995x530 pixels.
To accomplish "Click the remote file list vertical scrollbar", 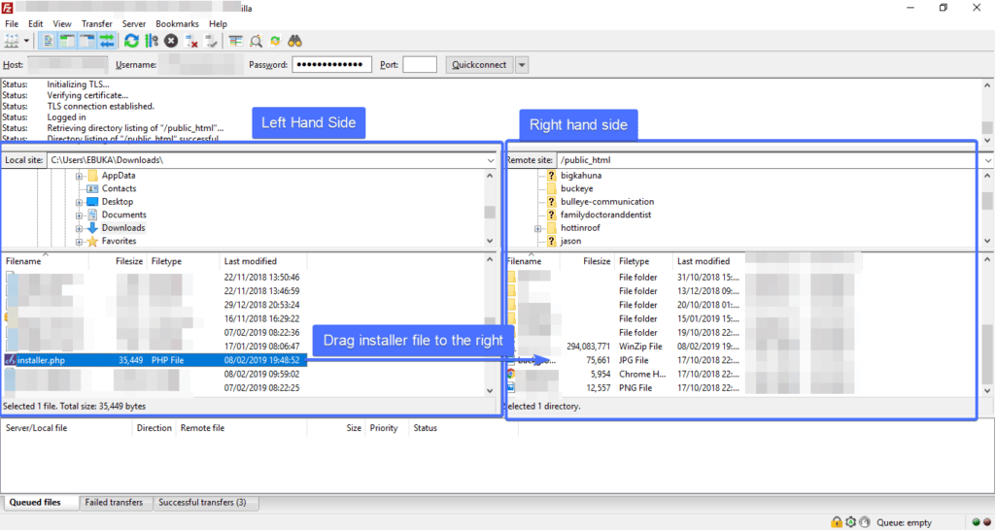I will click(x=987, y=330).
